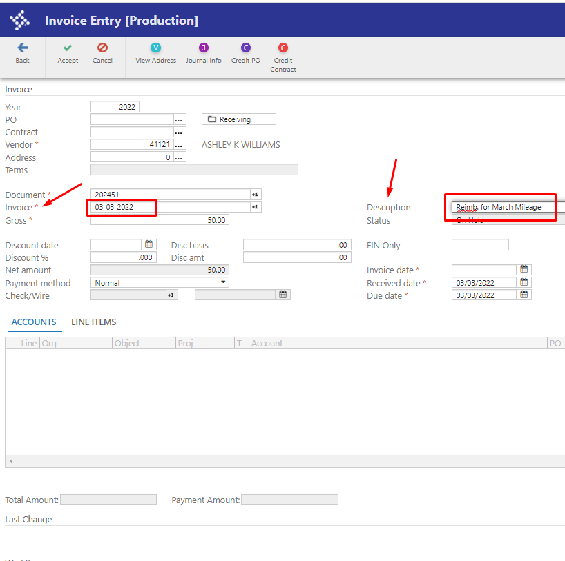This screenshot has height=561, width=565.
Task: Click the Credit Contract toolbar icon
Action: (283, 48)
